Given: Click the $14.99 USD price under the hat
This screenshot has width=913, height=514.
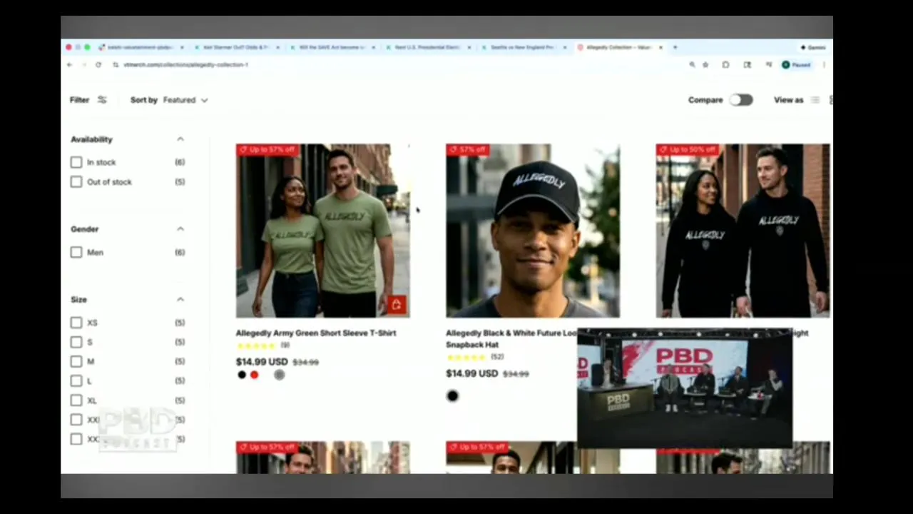Looking at the screenshot, I should coord(472,374).
